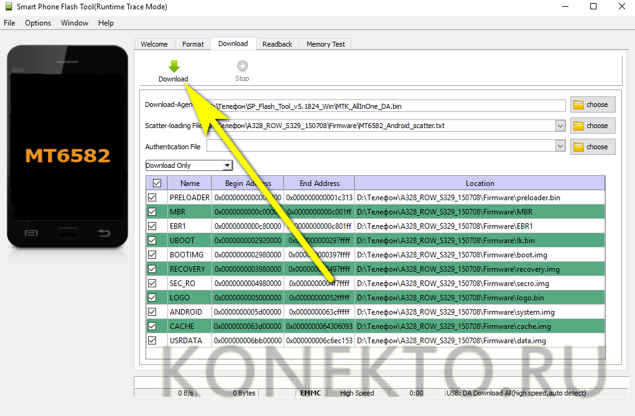Expand the Authentication File dropdown arrow
The width and height of the screenshot is (635, 416).
click(x=560, y=146)
